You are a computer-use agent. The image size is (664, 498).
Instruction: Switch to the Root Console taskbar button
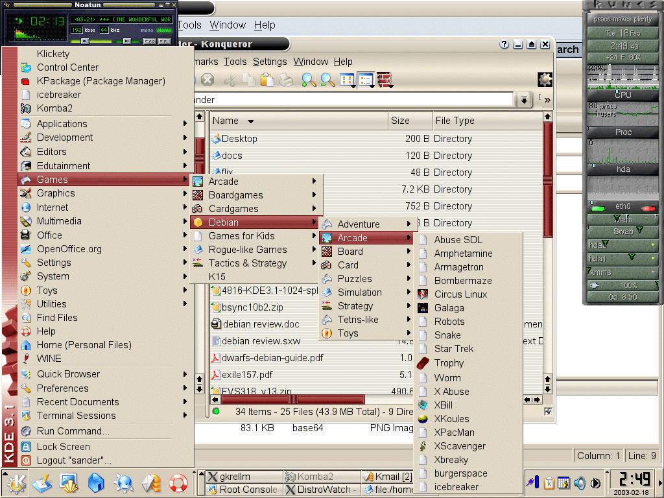pos(244,490)
